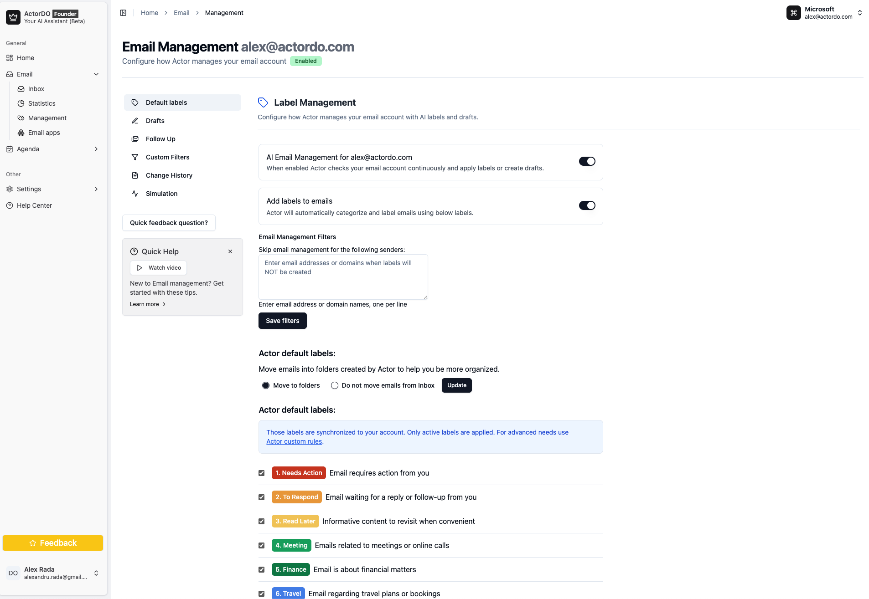Viewport: 869px width, 599px height.
Task: Click the Follow Up mail icon
Action: coord(135,139)
